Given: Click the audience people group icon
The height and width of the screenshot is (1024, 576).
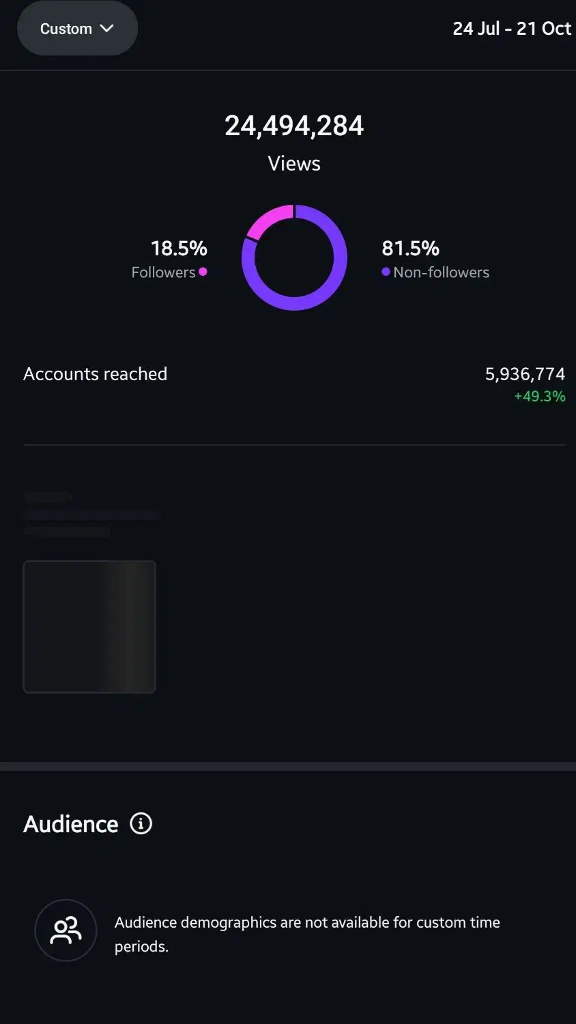Looking at the screenshot, I should (66, 930).
